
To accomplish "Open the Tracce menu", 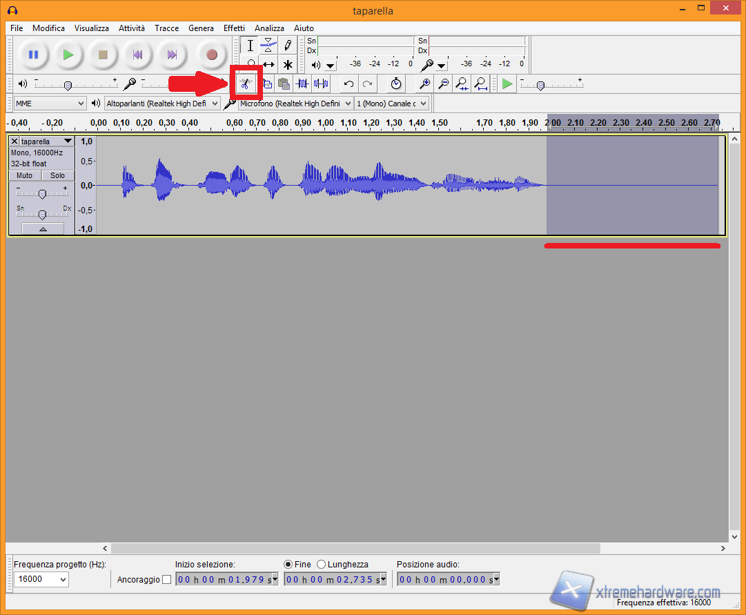I will (x=166, y=28).
